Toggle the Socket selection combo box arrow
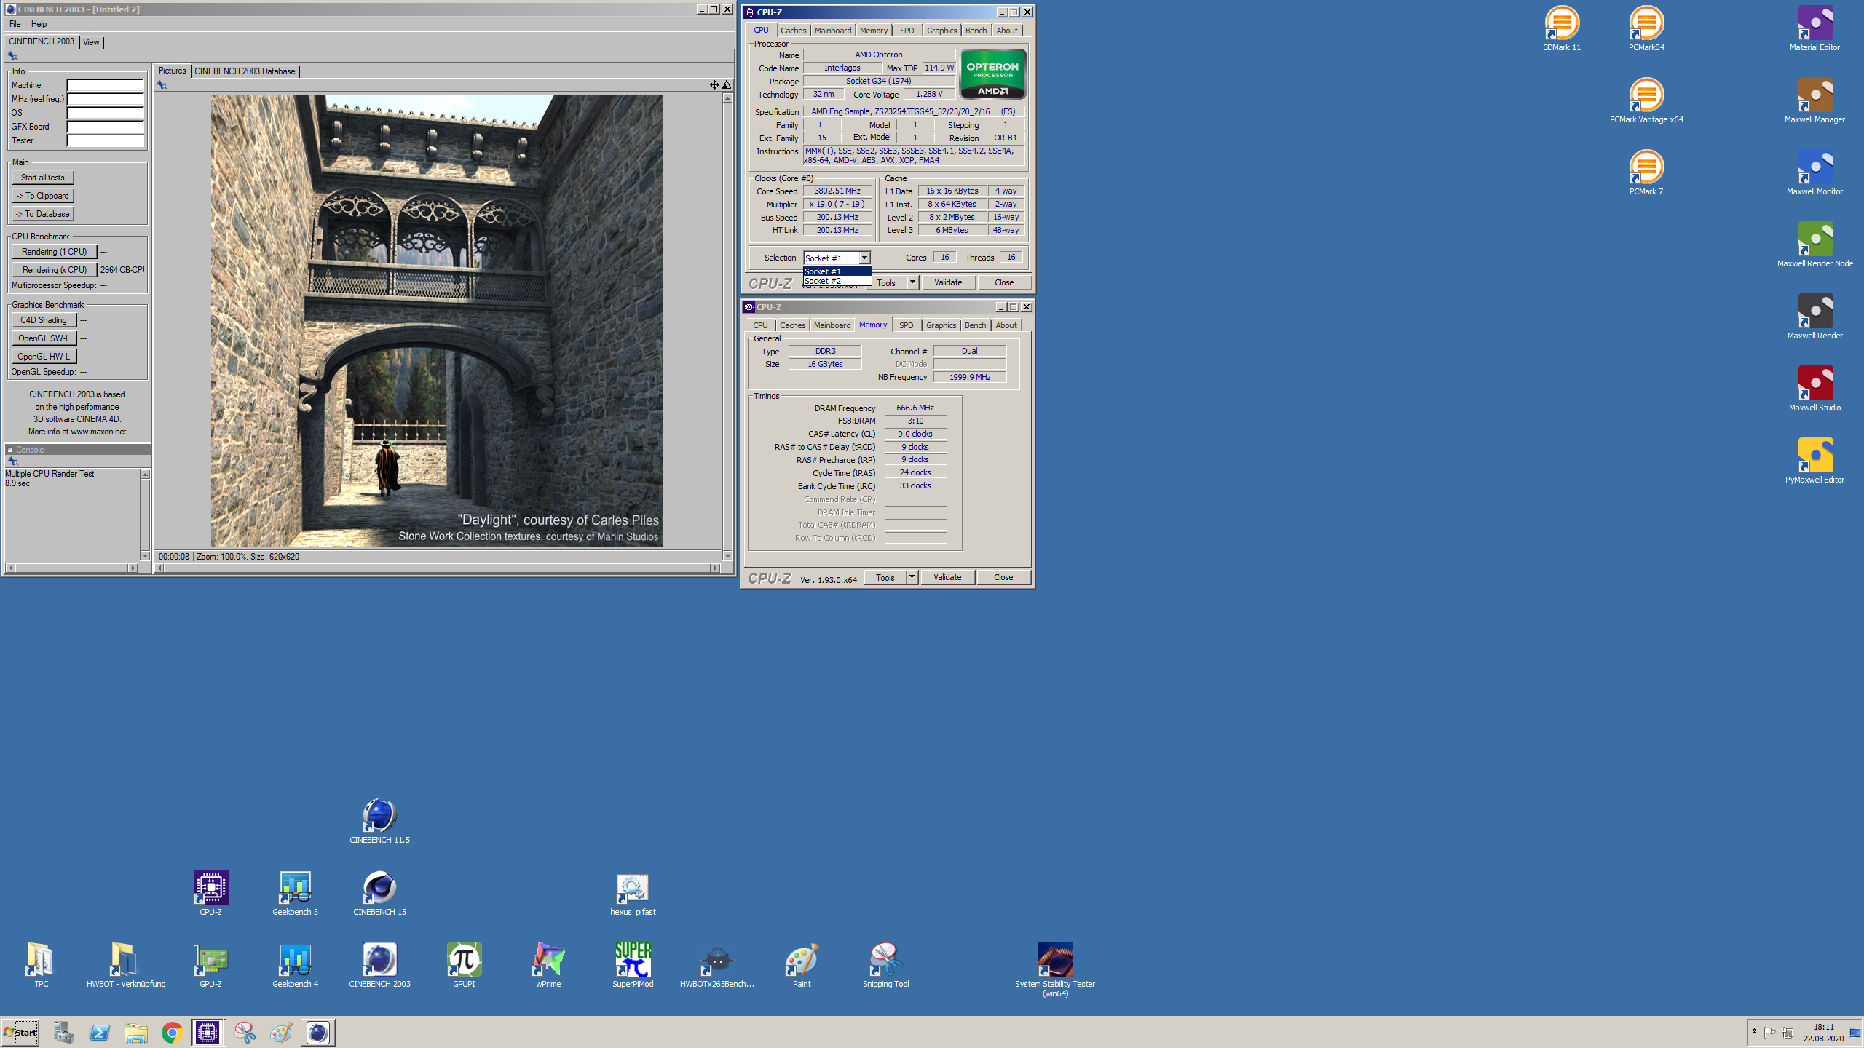Image resolution: width=1864 pixels, height=1048 pixels. (x=864, y=258)
